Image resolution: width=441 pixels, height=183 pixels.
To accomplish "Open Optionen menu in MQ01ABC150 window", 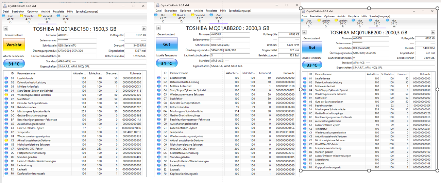I will [33, 12].
